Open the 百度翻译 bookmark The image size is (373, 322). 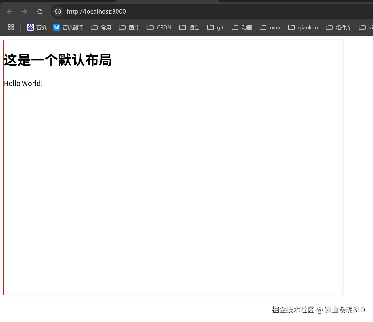click(x=68, y=27)
